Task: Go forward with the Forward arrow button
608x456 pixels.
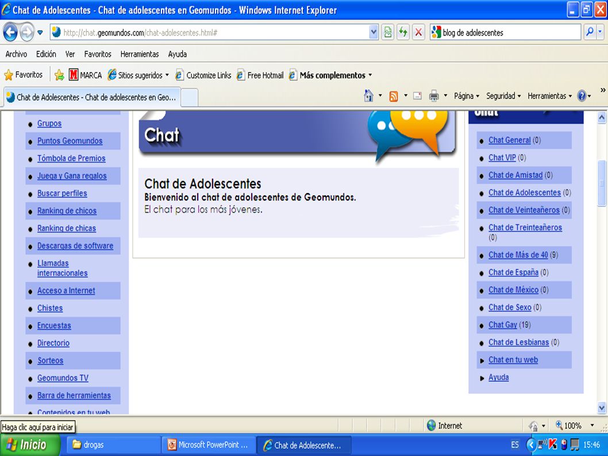Action: pyautogui.click(x=27, y=33)
